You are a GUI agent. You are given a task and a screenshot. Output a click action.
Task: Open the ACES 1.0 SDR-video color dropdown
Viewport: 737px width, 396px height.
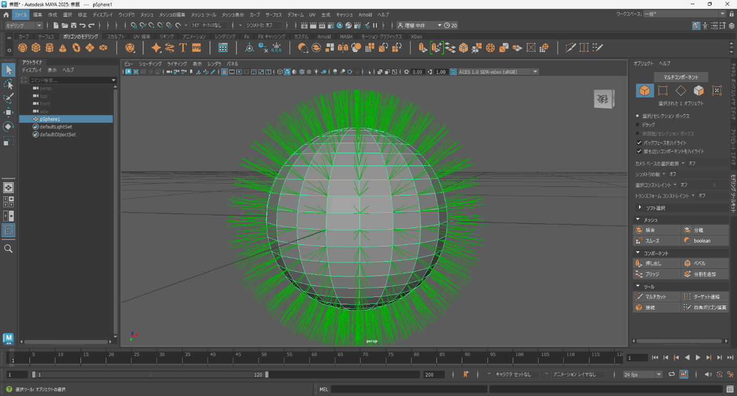coord(498,72)
